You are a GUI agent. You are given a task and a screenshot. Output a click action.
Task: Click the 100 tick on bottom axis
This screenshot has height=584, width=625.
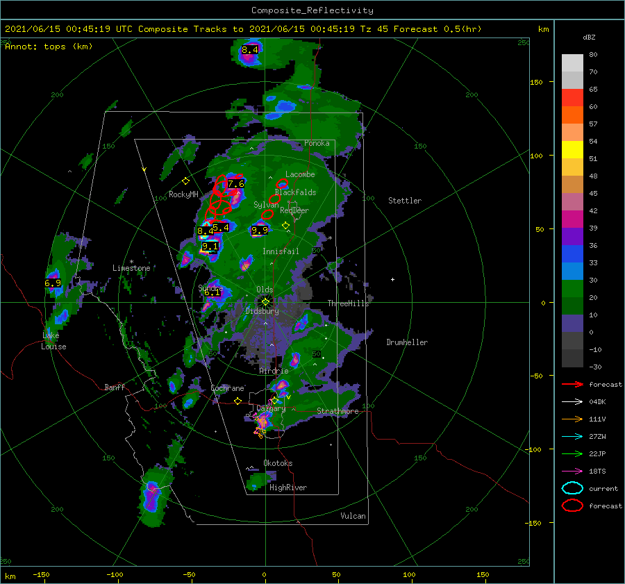coord(409,574)
